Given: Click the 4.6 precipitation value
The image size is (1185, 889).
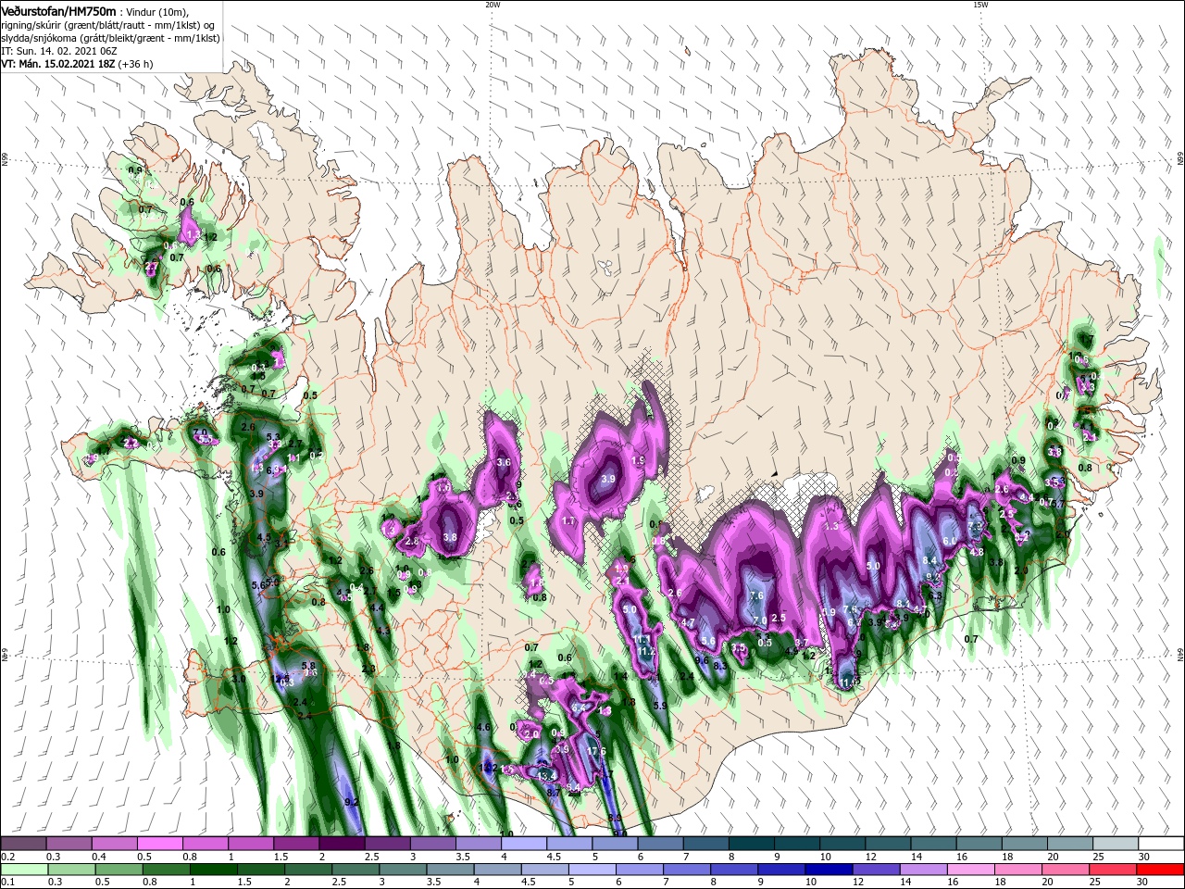Looking at the screenshot, I should pos(483,728).
